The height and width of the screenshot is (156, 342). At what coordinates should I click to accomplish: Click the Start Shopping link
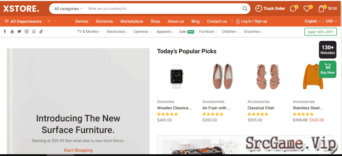(x=78, y=150)
